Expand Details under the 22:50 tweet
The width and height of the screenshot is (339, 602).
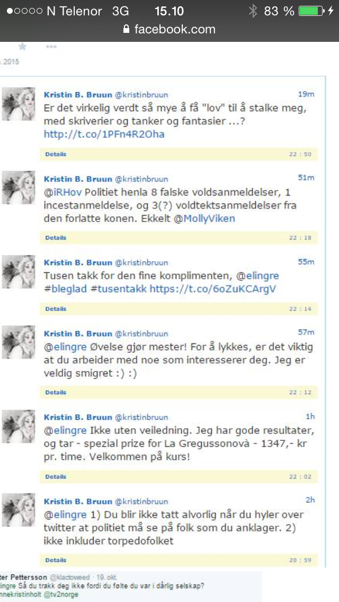(x=56, y=154)
